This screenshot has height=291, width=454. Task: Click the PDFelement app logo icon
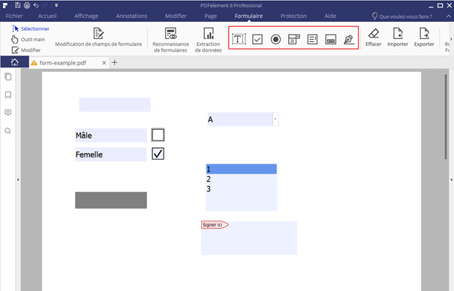[x=5, y=5]
